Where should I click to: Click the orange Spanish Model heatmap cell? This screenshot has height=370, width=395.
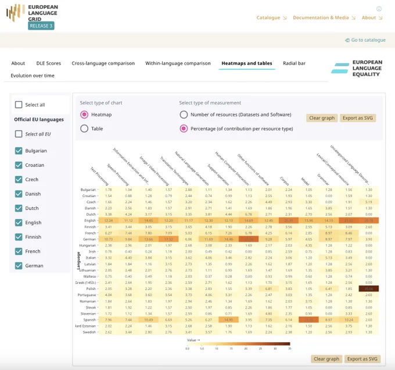point(308,319)
